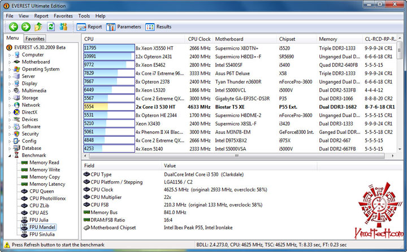Open benchmark Parameters in toolbar

(x=124, y=27)
